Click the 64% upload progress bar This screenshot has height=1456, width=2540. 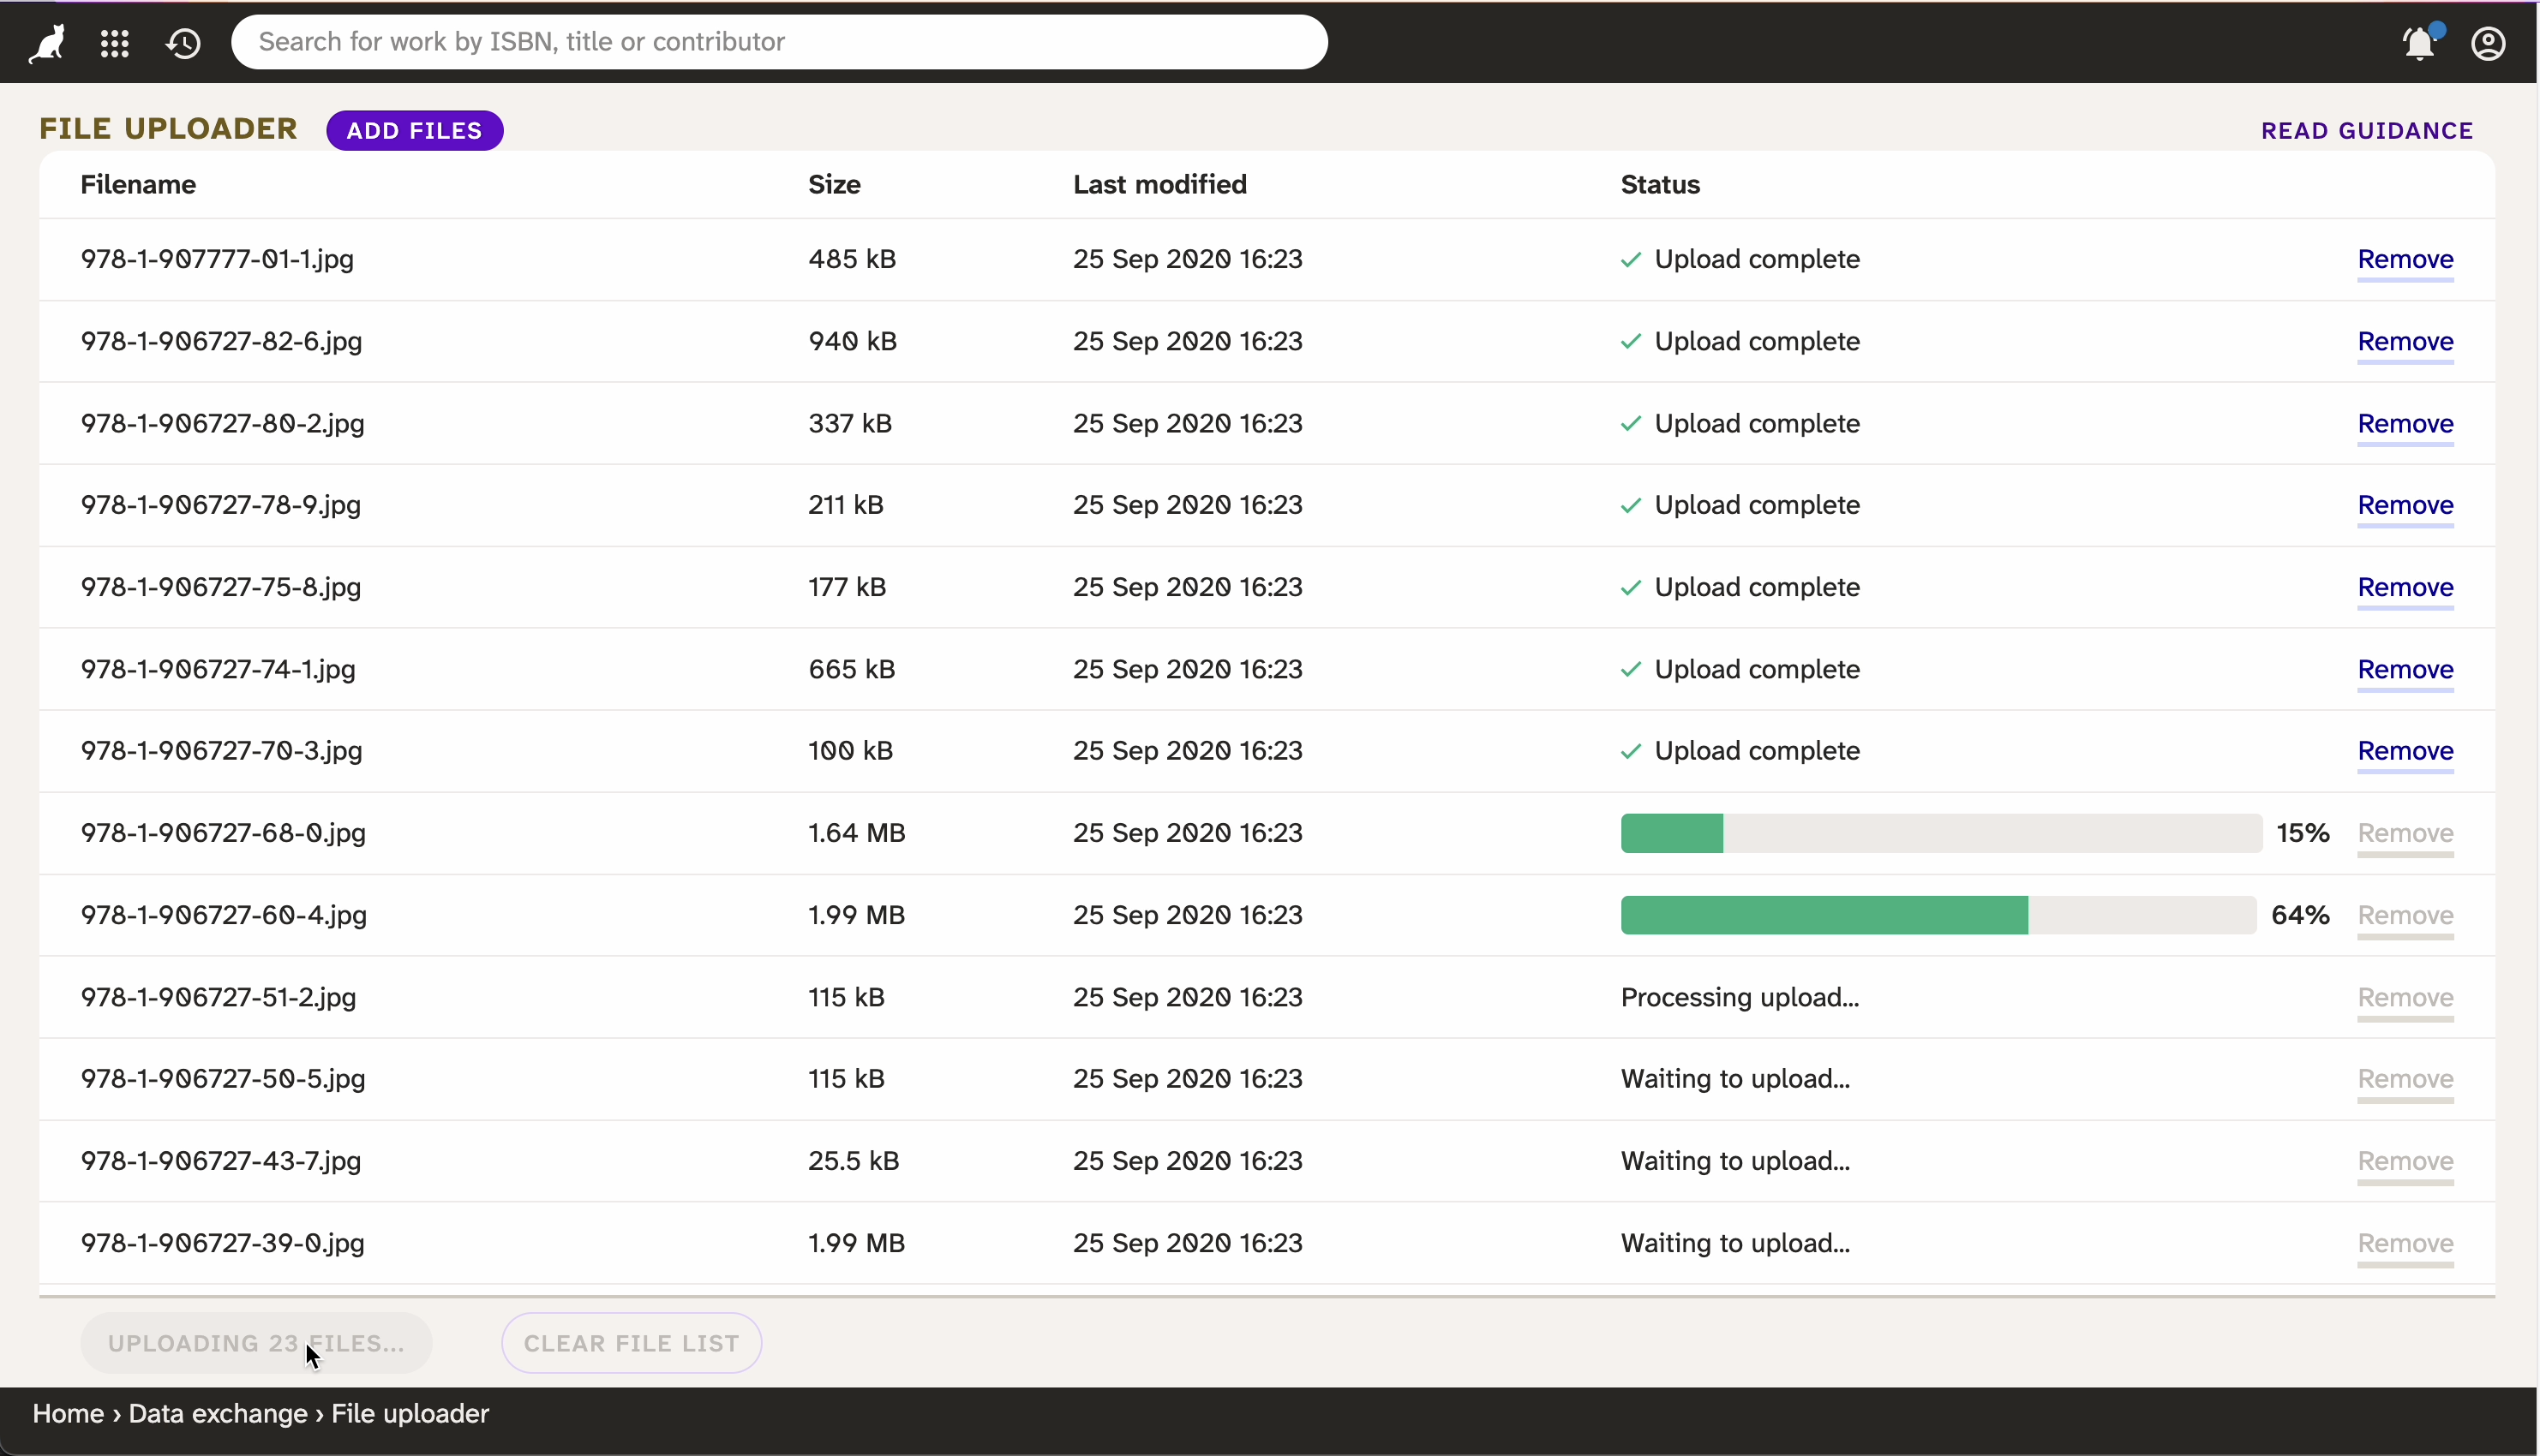(1937, 915)
